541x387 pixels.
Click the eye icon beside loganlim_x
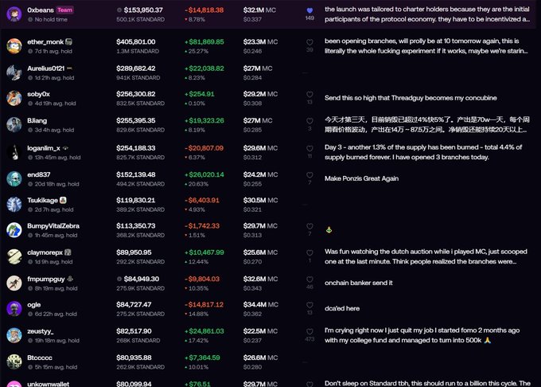65,148
